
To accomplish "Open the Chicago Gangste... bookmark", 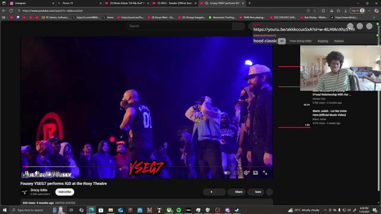I will click(192, 18).
